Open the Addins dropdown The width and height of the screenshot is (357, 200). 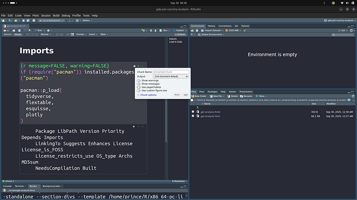[87, 21]
